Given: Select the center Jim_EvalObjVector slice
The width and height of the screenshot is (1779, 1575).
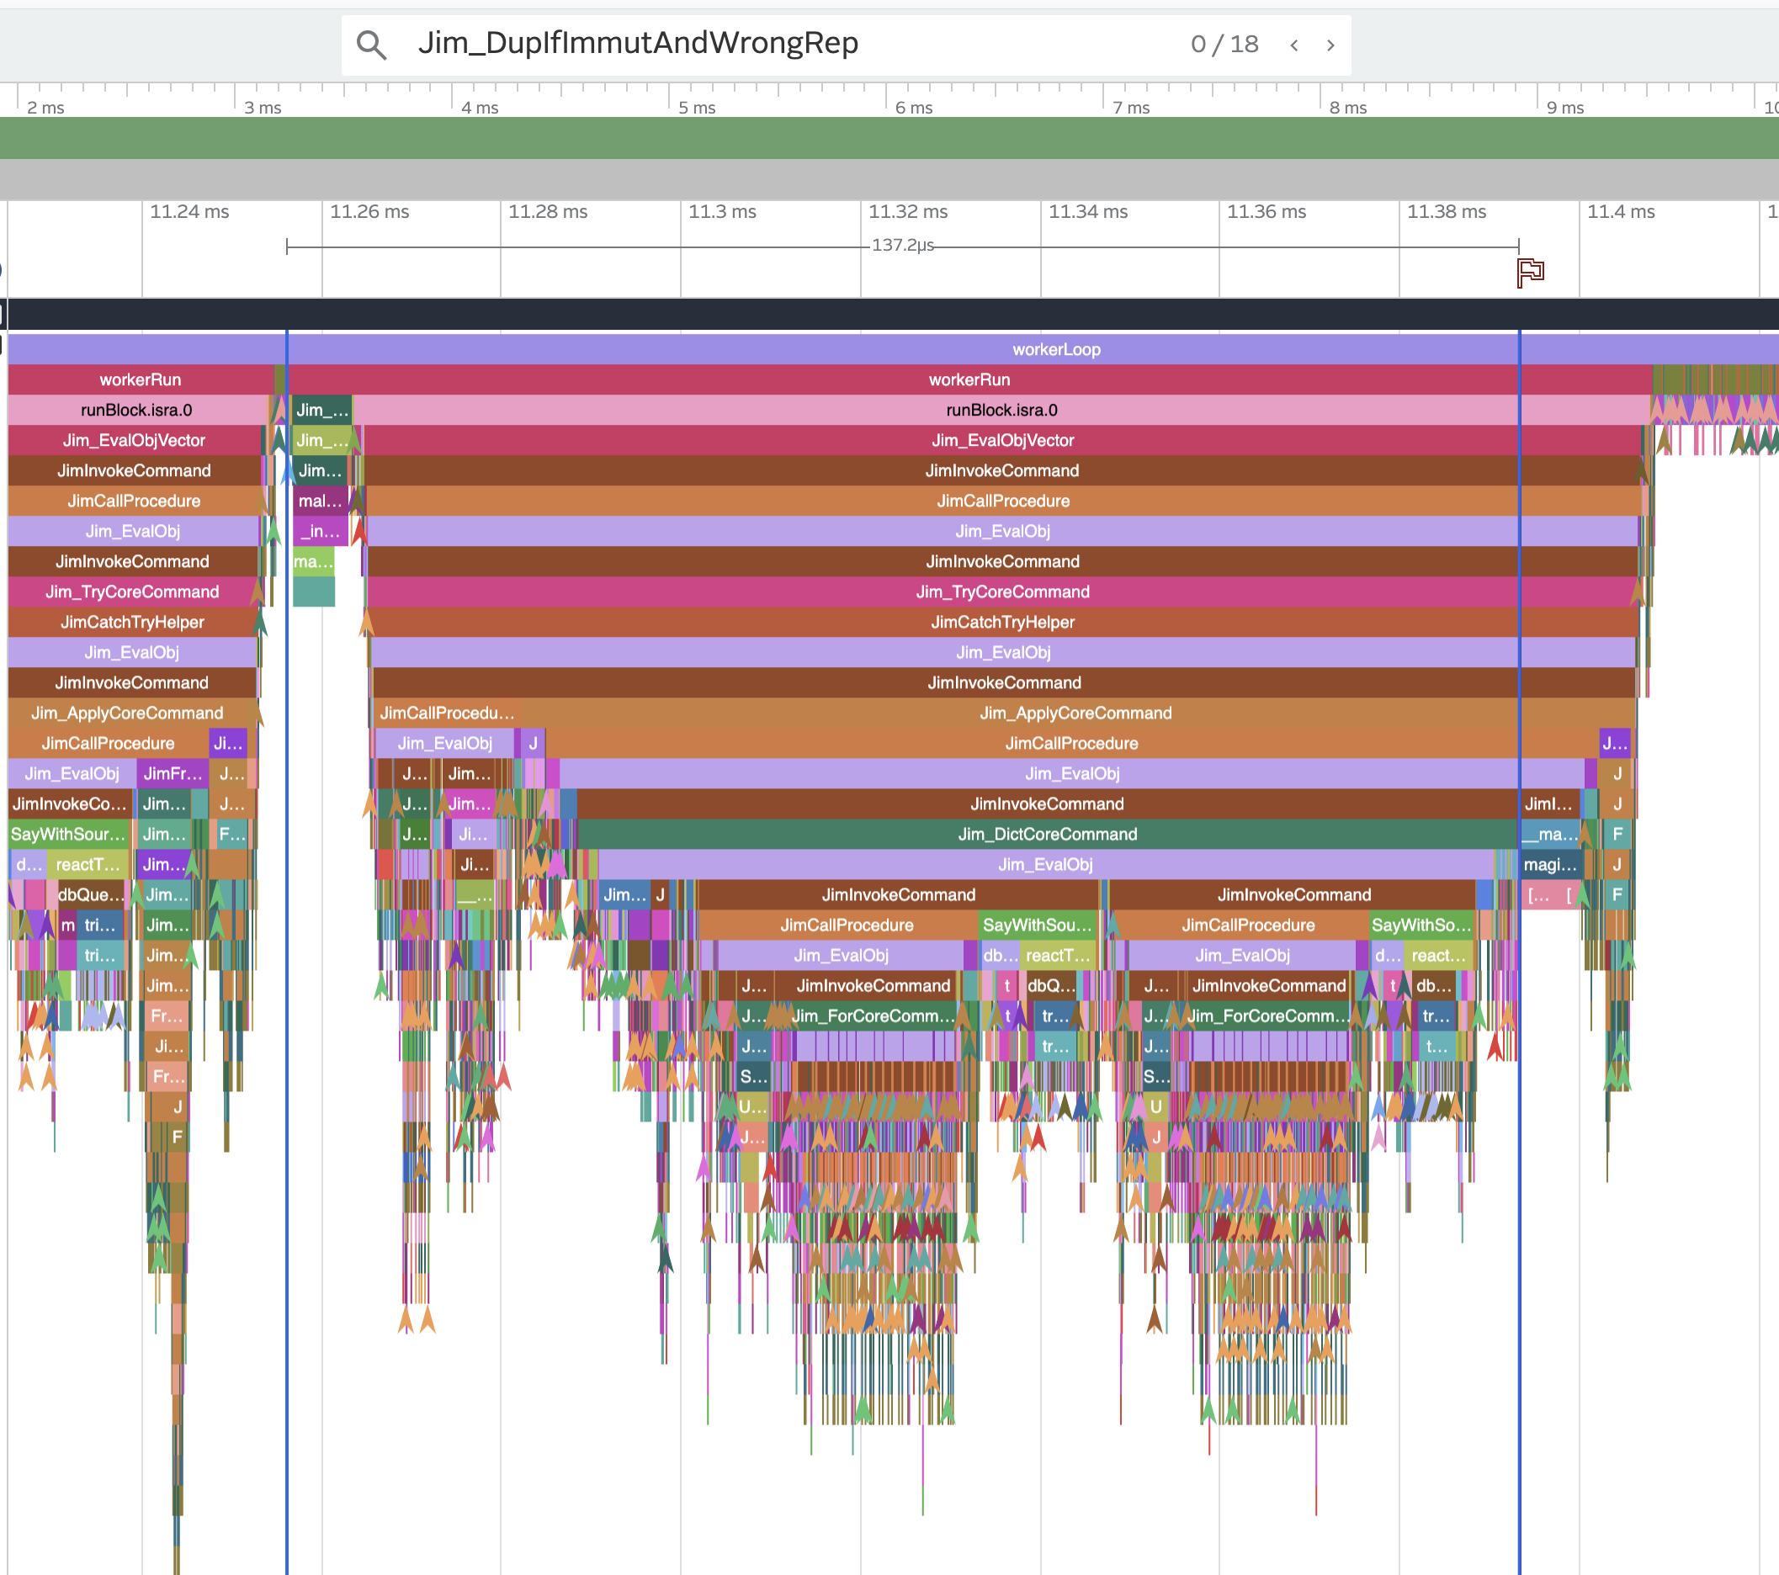Looking at the screenshot, I should pyautogui.click(x=1002, y=440).
